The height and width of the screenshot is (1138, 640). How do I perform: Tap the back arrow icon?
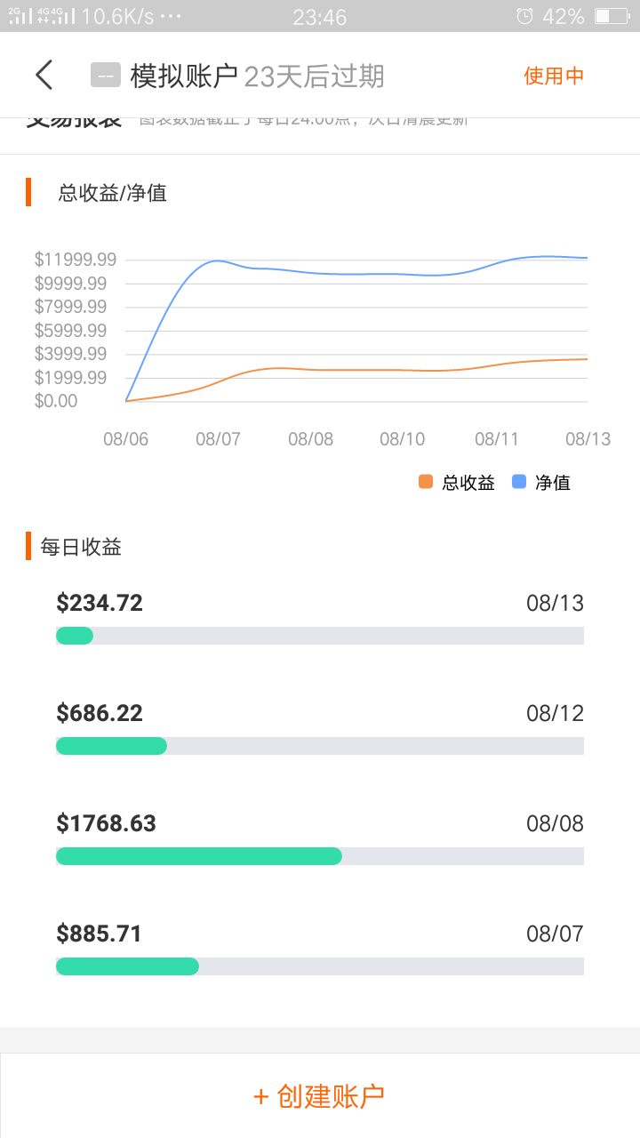(x=44, y=76)
